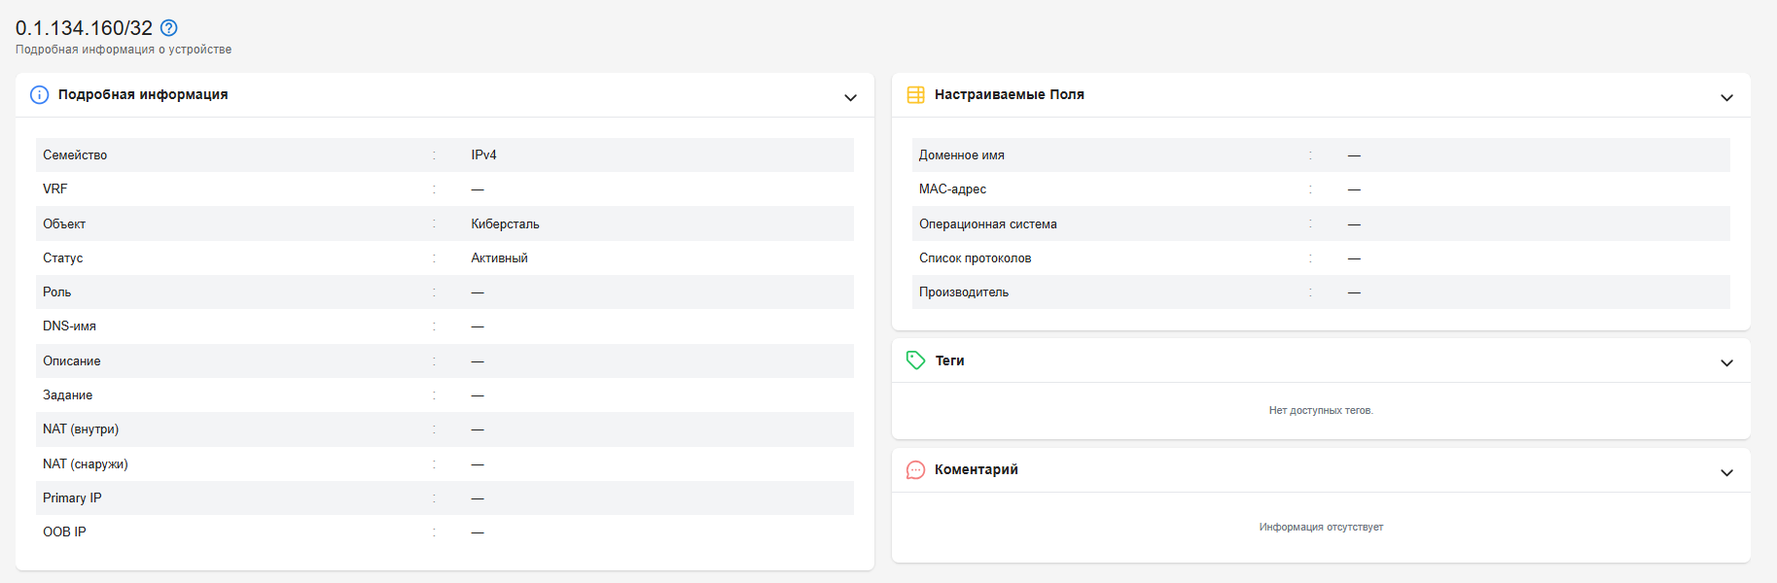Click the info icon beside Подробная информация
Screen dimensions: 1777x583
[39, 94]
